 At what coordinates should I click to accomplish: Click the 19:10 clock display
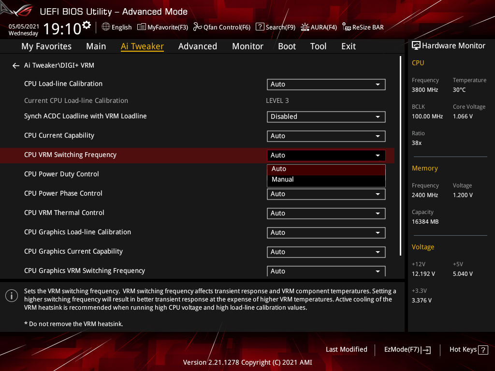[x=62, y=29]
